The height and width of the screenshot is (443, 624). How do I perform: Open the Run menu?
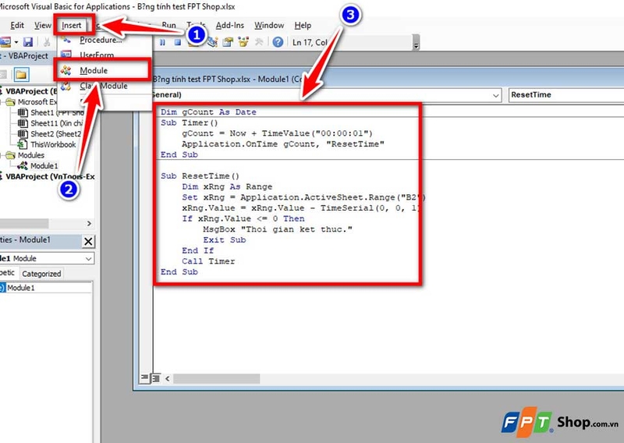coord(168,25)
